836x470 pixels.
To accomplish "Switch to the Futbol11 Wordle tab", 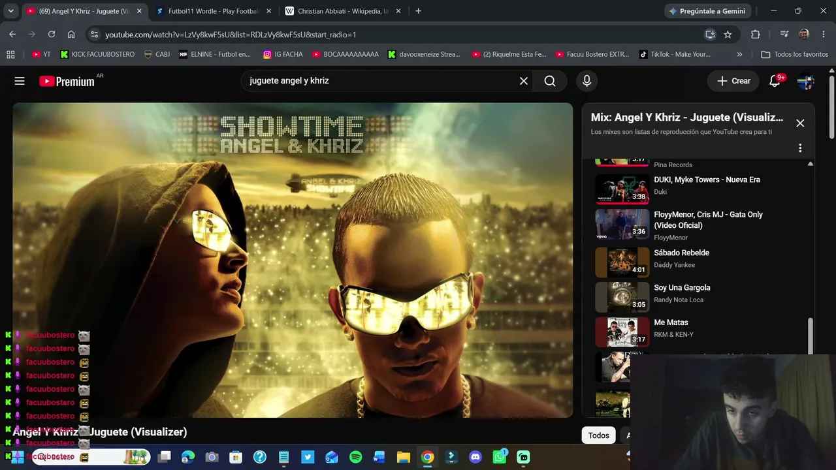I will pos(214,11).
